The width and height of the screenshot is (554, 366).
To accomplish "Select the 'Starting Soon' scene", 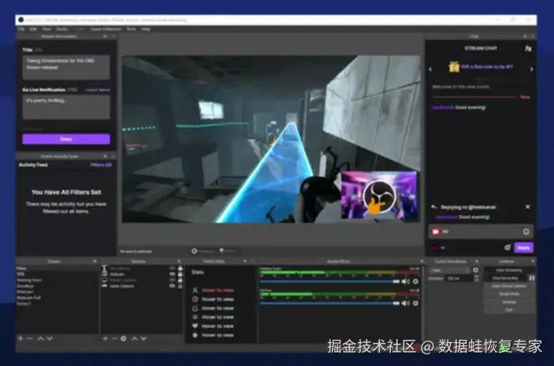I will (x=29, y=280).
